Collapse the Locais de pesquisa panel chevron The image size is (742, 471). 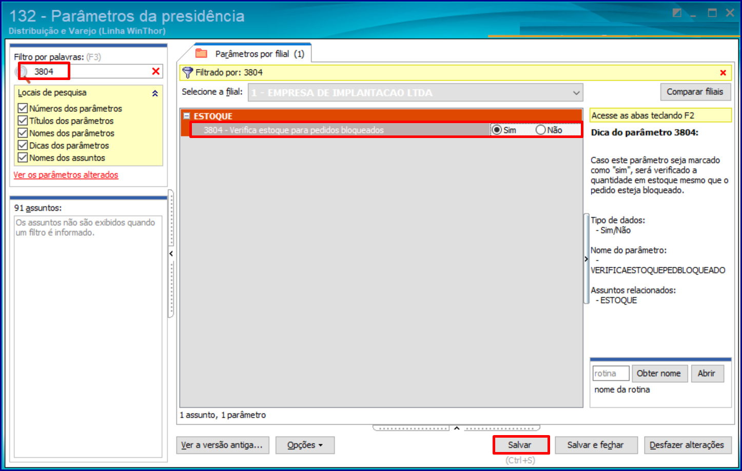pyautogui.click(x=155, y=93)
